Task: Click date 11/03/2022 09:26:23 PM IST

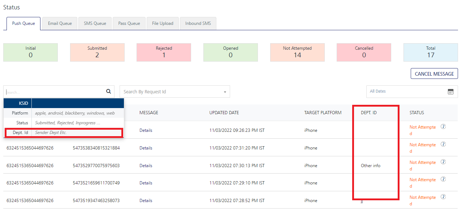Action: (237, 130)
